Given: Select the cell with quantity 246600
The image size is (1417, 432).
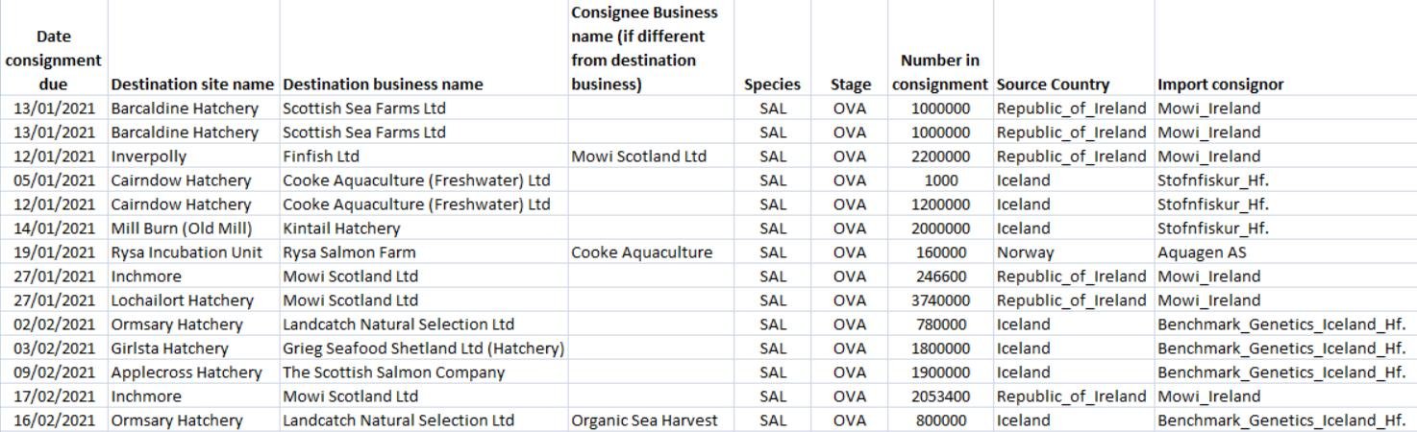Looking at the screenshot, I should click(x=939, y=276).
